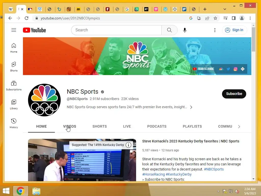Click the Sign in button
Screen dimensions: 261x196
234,30
